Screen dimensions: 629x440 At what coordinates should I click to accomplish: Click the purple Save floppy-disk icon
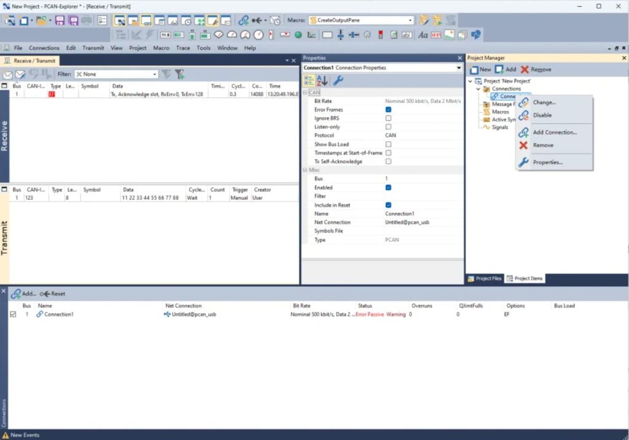tap(60, 20)
